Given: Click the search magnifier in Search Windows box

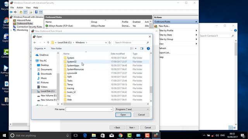Looking at the screenshot, I should (148, 42).
